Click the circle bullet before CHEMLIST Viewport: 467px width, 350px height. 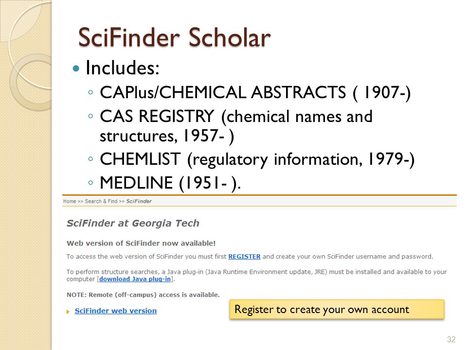[x=91, y=159]
